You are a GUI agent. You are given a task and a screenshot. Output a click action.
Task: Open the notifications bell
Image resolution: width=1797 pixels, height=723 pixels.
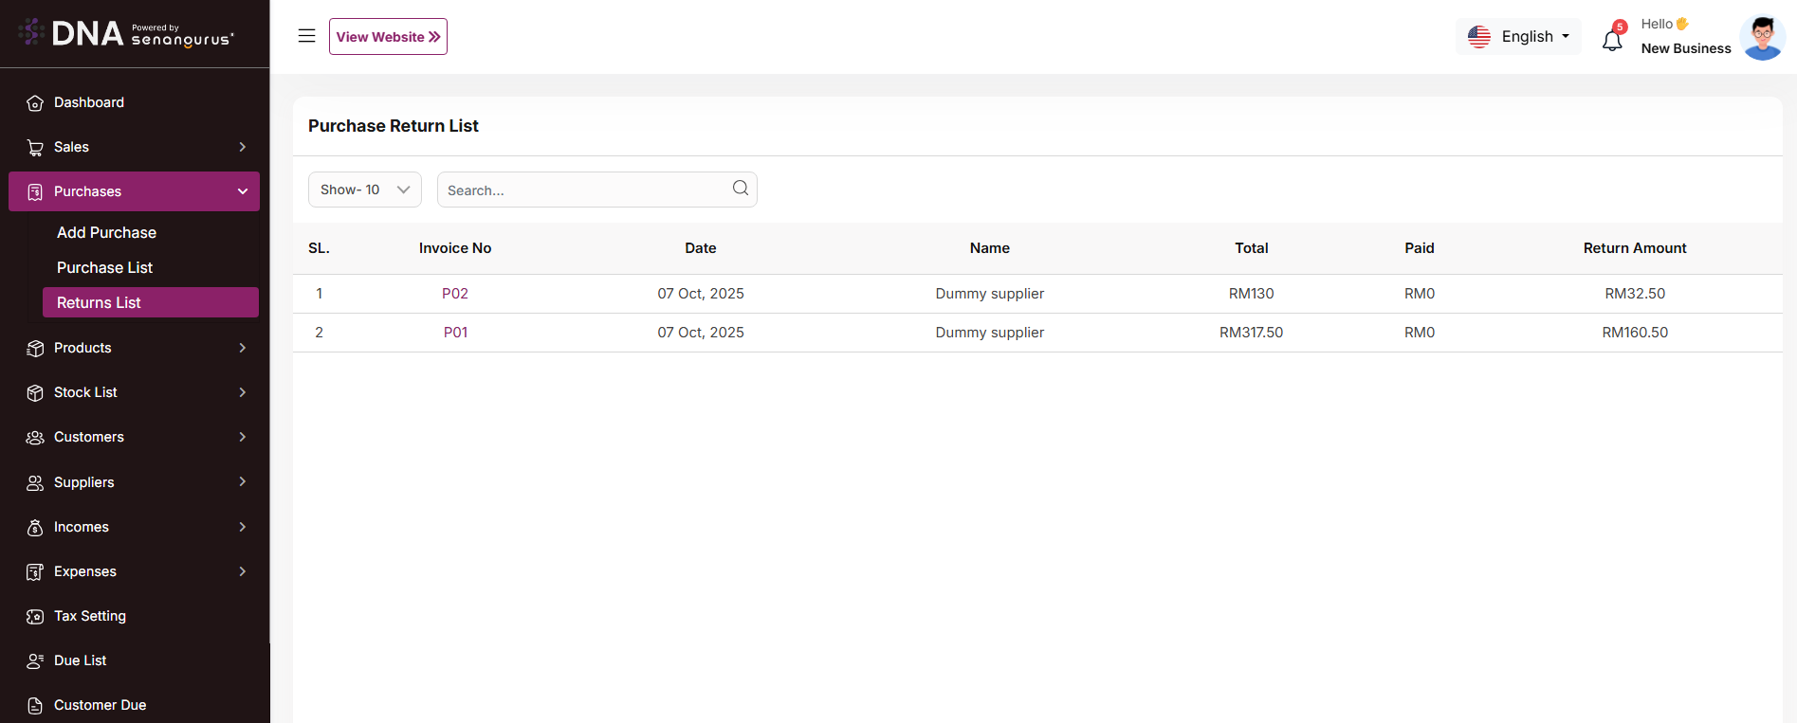tap(1612, 40)
